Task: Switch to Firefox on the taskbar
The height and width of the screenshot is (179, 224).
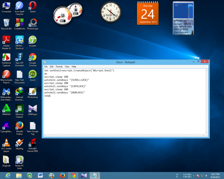Action: [62, 175]
